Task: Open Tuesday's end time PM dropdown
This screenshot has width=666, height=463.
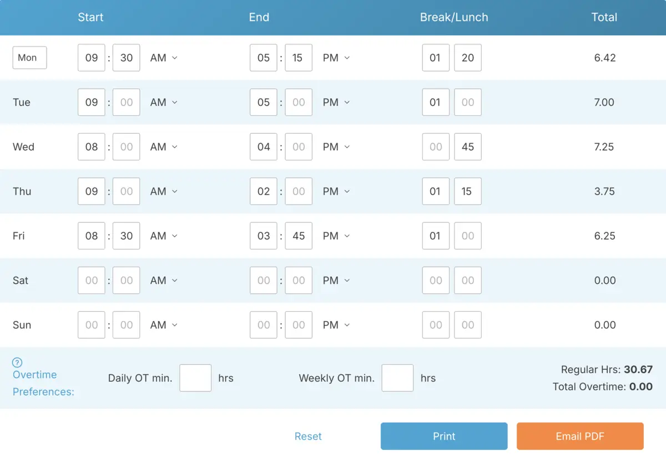Action: coord(335,102)
